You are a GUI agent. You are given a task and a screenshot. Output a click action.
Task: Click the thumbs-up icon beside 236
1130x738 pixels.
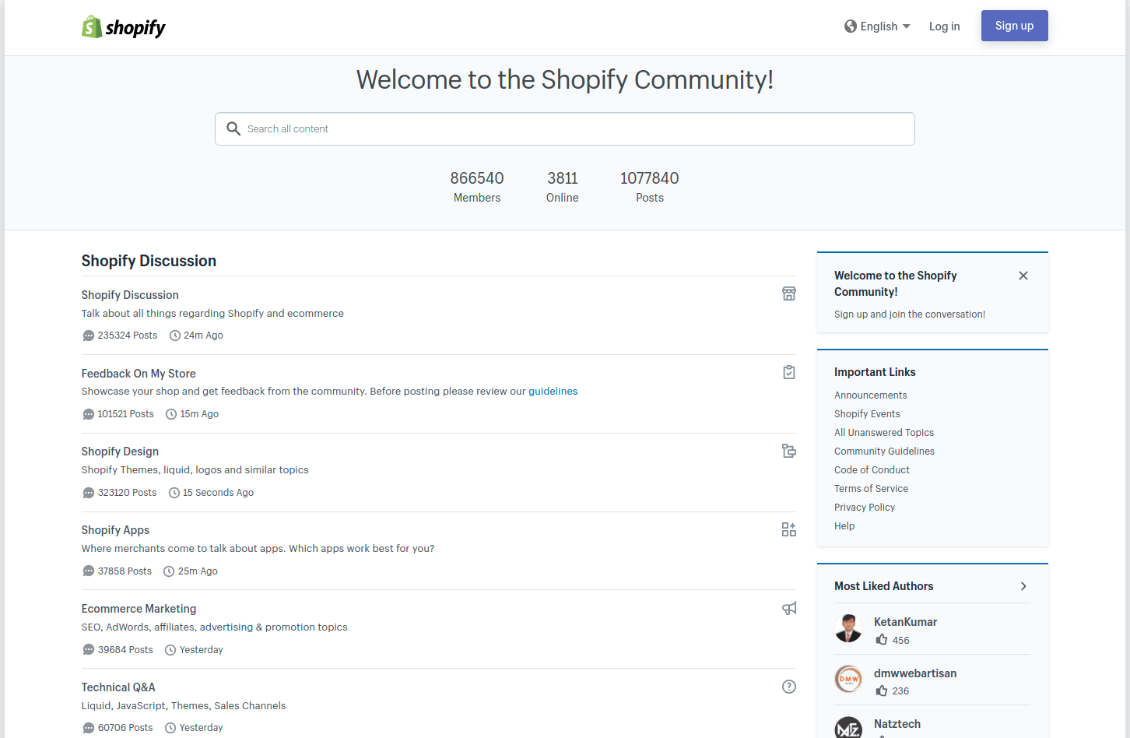(x=881, y=691)
